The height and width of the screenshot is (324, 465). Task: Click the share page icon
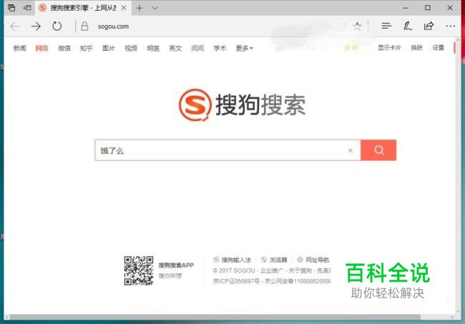(x=429, y=26)
